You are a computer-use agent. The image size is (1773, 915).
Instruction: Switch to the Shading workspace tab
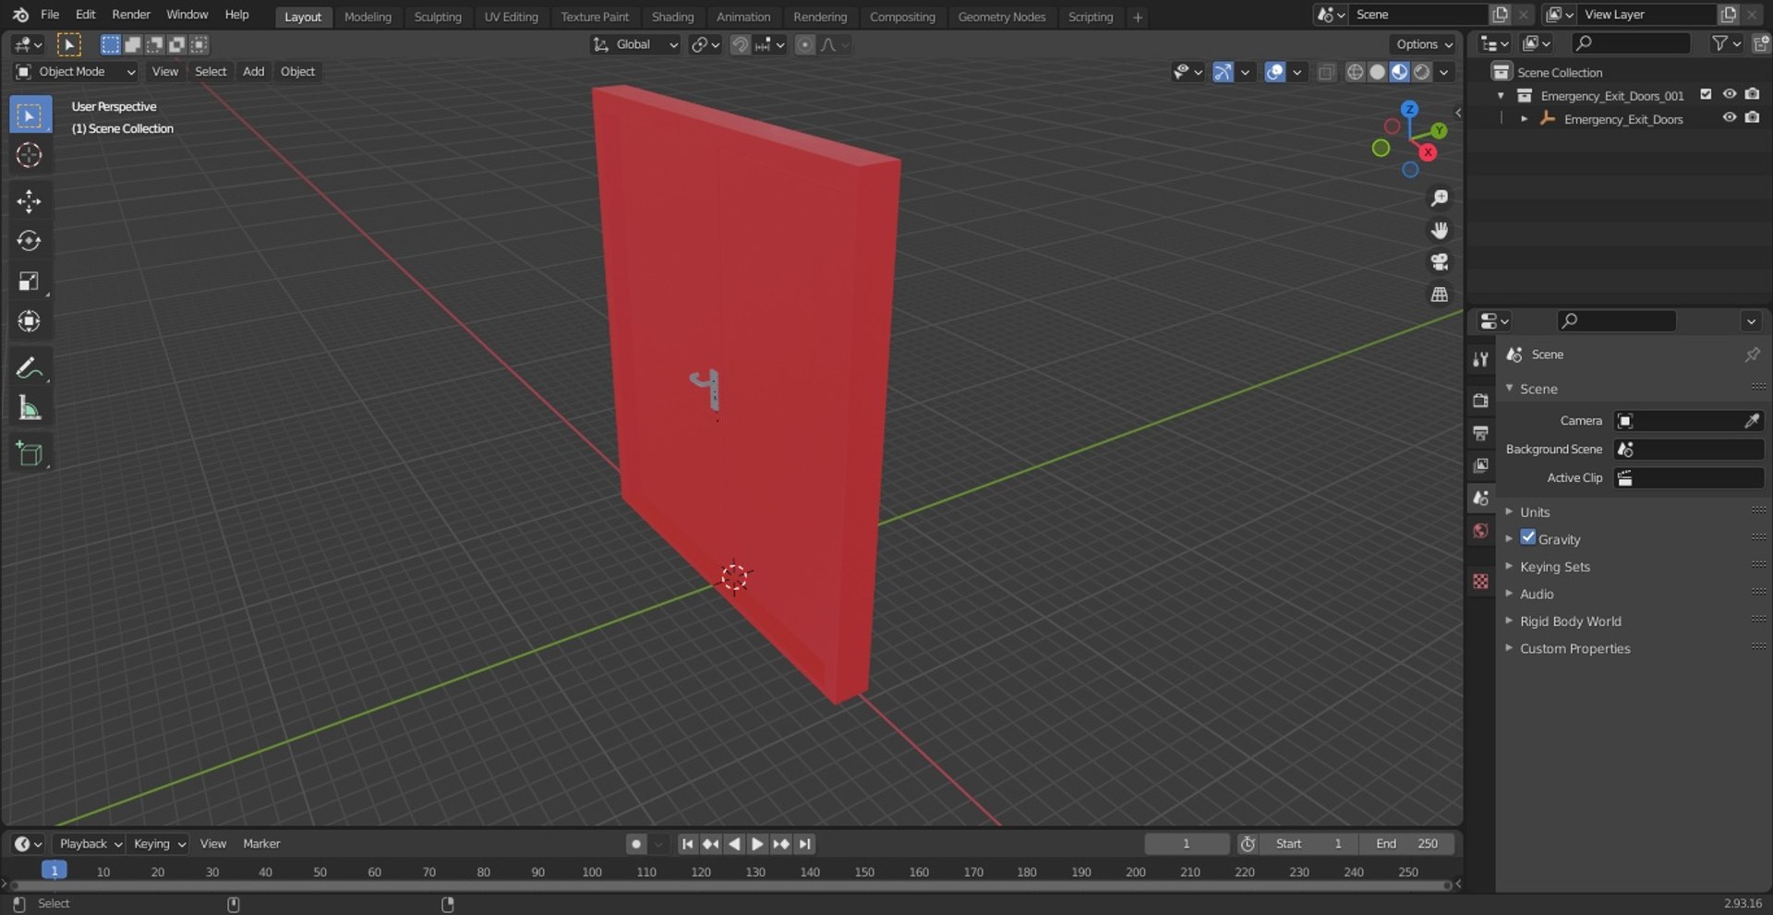point(672,17)
